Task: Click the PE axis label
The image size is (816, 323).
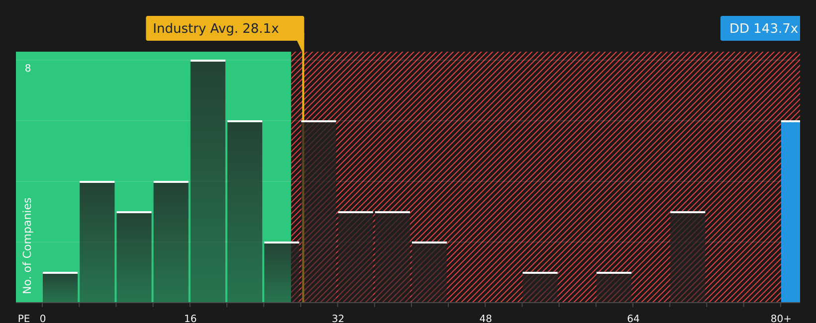Action: click(24, 319)
